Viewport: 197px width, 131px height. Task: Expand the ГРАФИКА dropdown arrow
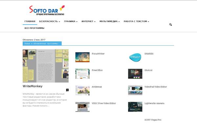pyautogui.click(x=77, y=22)
